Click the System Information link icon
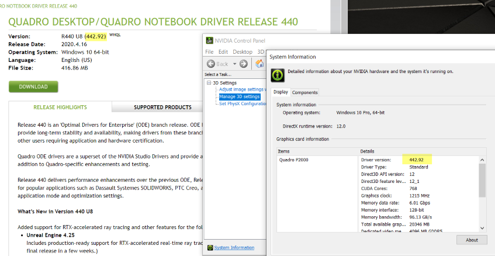Screen dimensions: 495x256 coord(210,248)
